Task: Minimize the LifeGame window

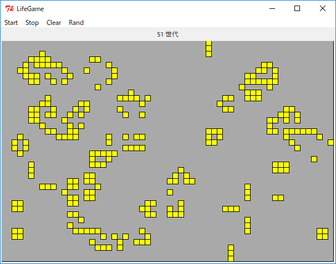Action: click(272, 8)
